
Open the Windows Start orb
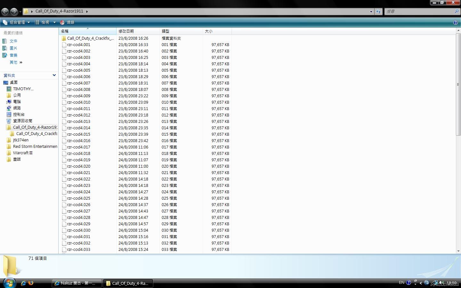(x=9, y=283)
